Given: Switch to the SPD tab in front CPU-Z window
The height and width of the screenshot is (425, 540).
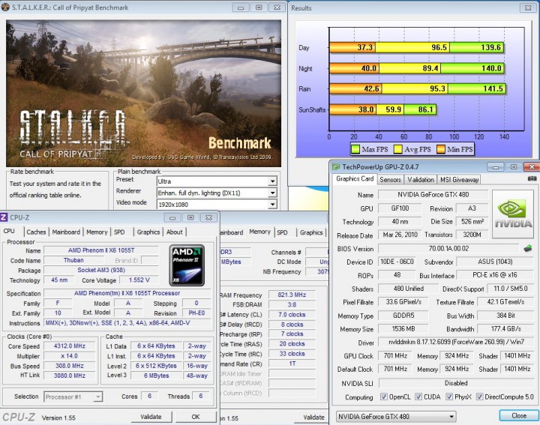Looking at the screenshot, I should 119,232.
